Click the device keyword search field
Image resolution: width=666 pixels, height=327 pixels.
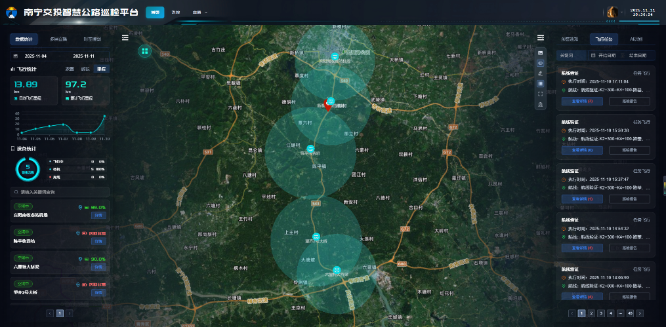pyautogui.click(x=59, y=193)
